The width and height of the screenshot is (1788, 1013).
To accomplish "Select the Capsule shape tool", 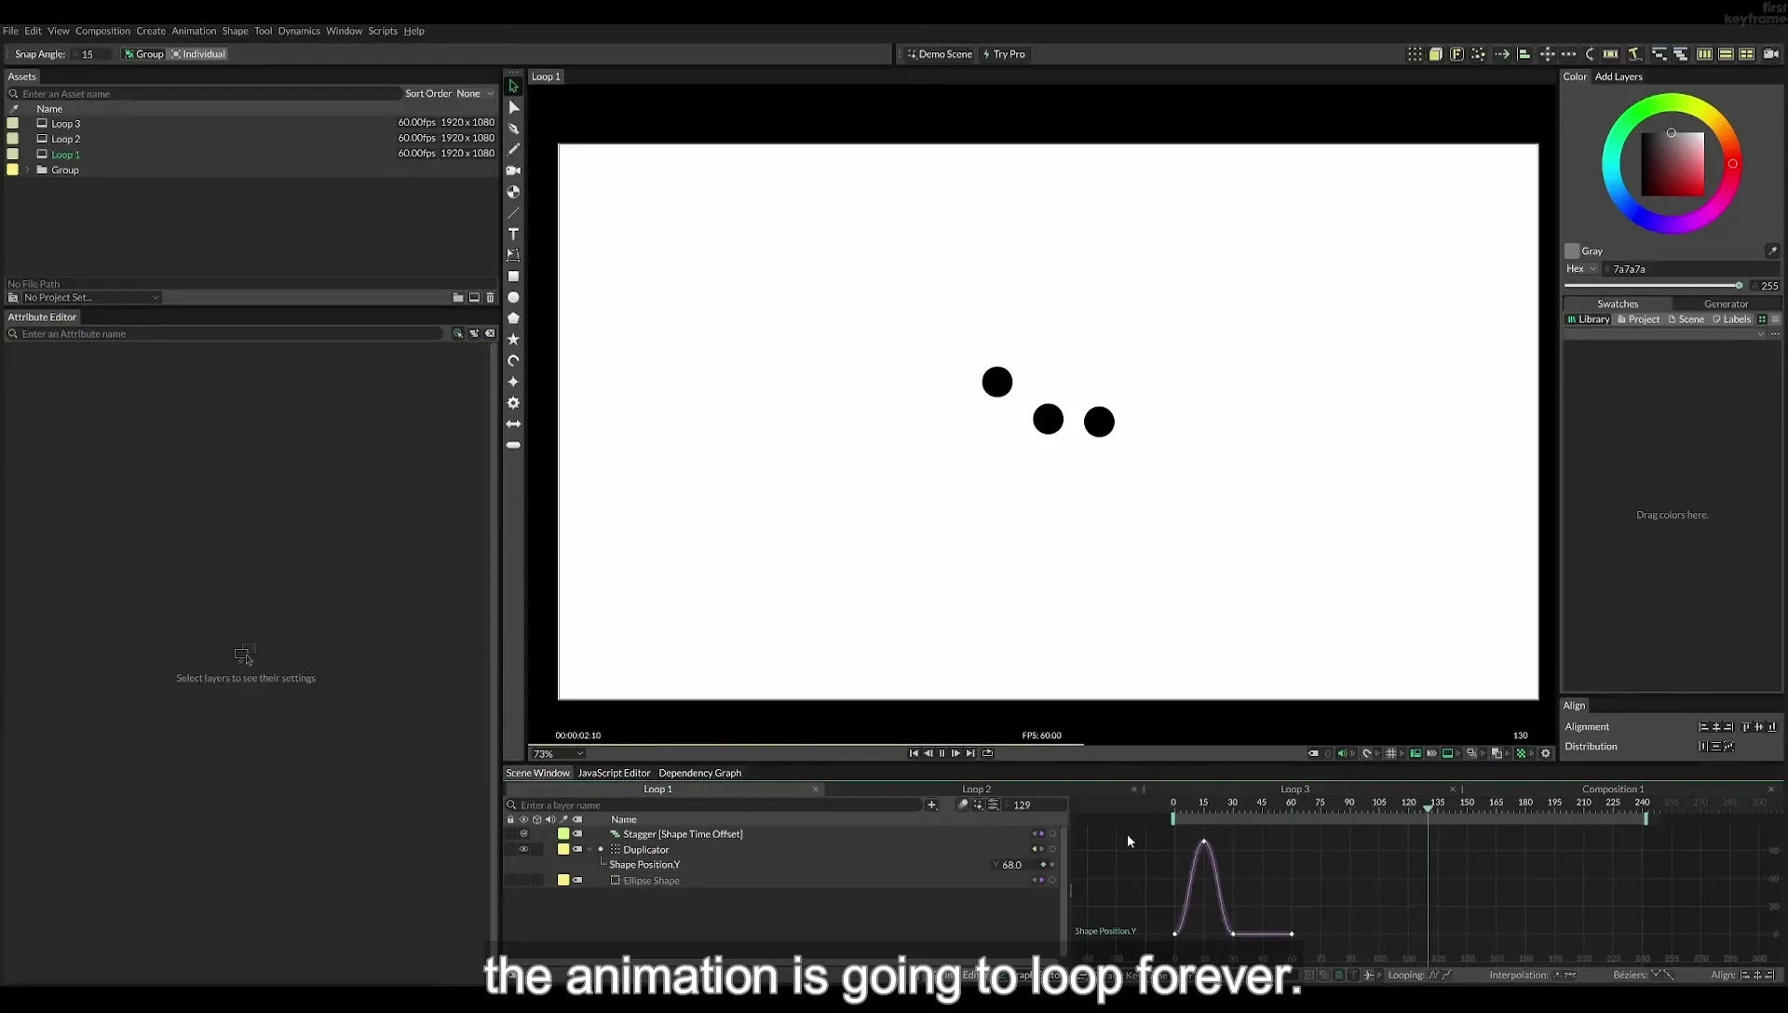I will coord(513,445).
